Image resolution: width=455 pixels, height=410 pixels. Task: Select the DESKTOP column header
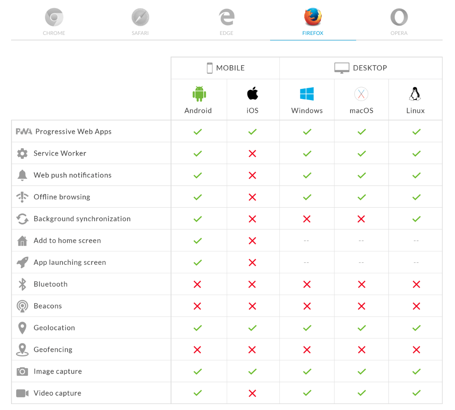pyautogui.click(x=370, y=68)
